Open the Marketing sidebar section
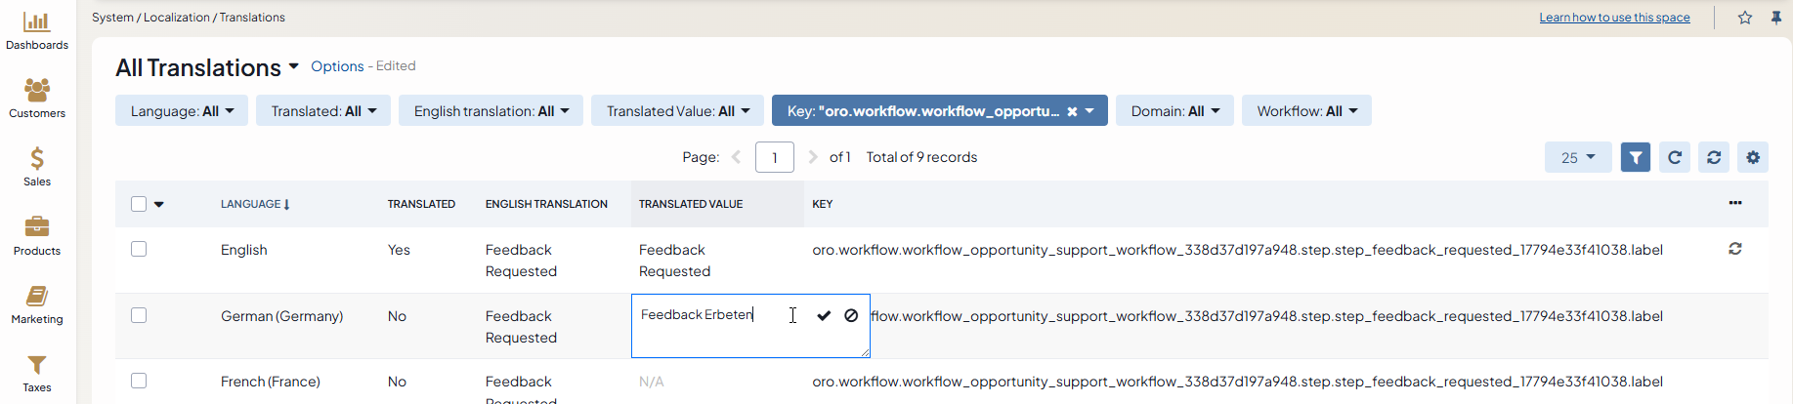Image resolution: width=1793 pixels, height=404 pixels. (37, 304)
